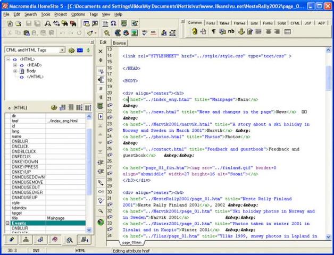Open the Options menu
This screenshot has width=334, height=255.
point(78,14)
